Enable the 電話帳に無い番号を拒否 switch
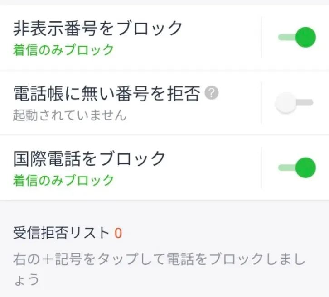Image resolution: width=329 pixels, height=297 pixels. click(x=294, y=103)
